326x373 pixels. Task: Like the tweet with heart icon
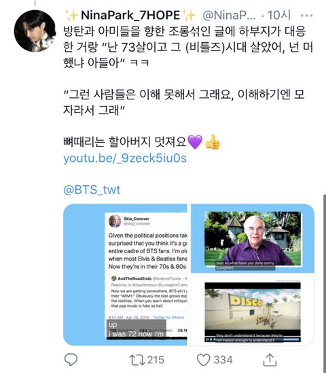tap(204, 359)
